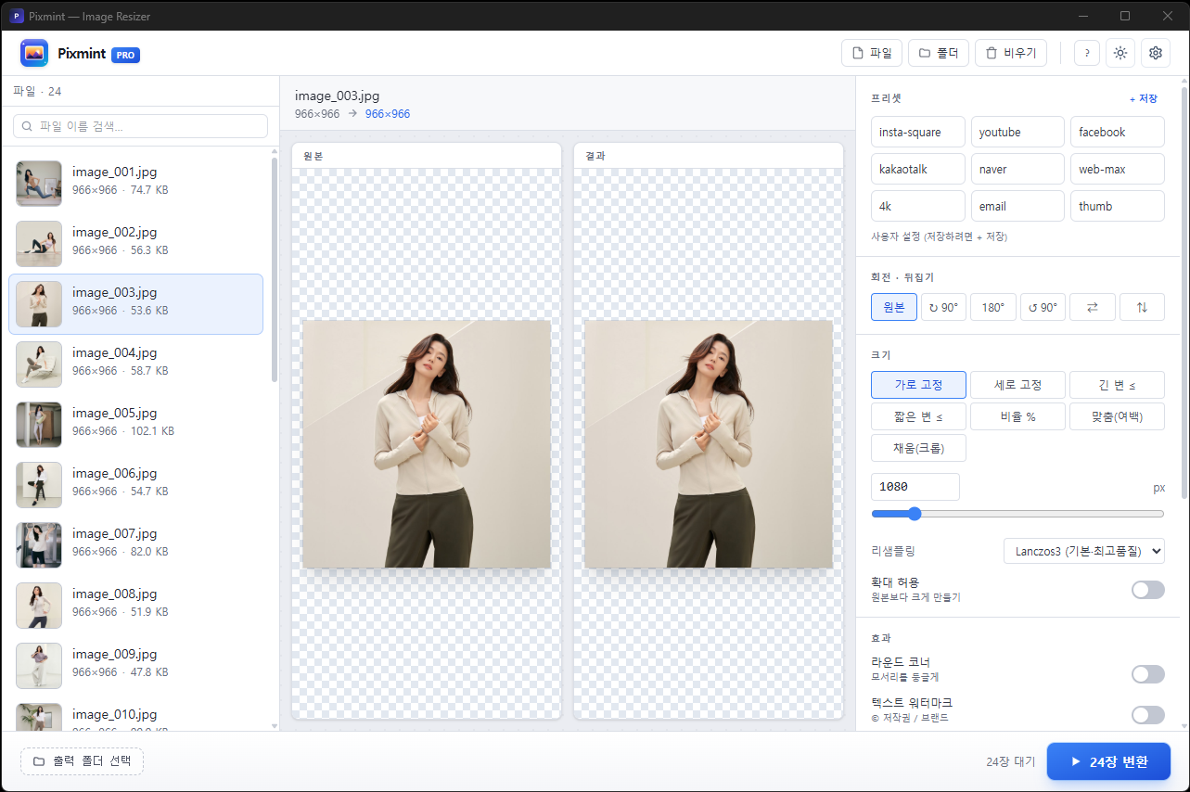1190x792 pixels.
Task: Apply the insta-square preset
Action: (x=918, y=132)
